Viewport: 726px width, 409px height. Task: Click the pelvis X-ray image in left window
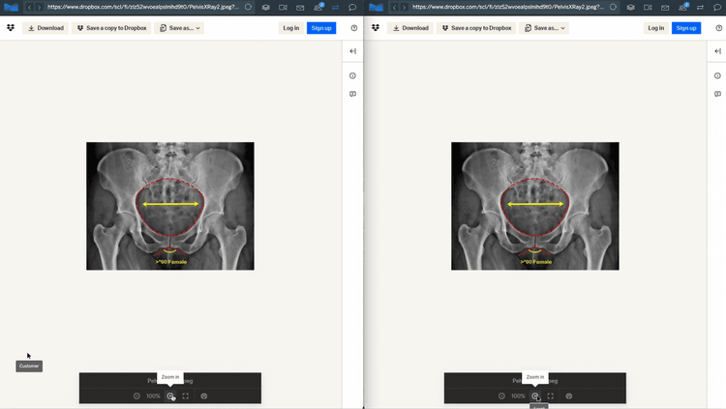[169, 206]
